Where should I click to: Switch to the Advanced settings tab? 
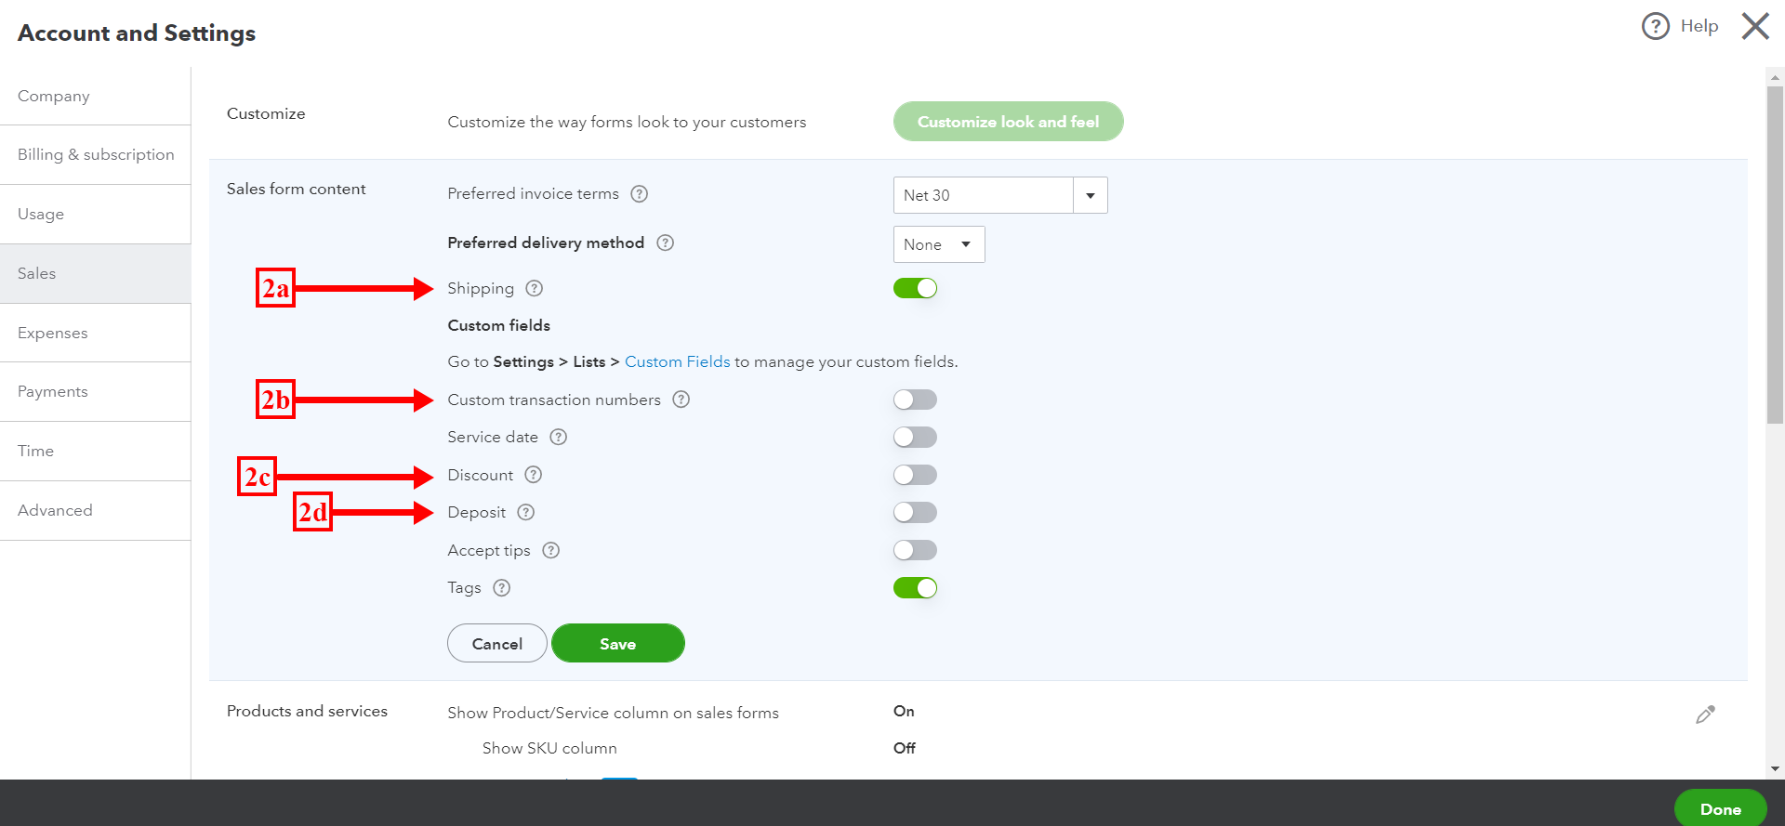pos(55,510)
